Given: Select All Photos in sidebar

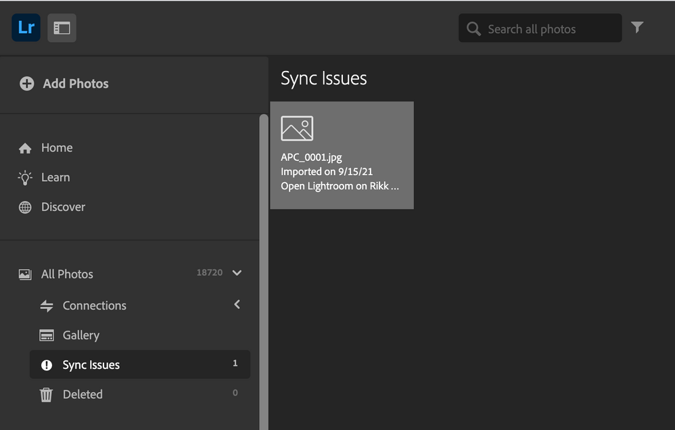Looking at the screenshot, I should coord(67,274).
